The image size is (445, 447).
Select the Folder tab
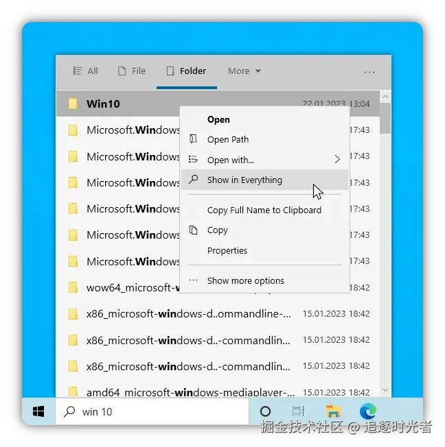186,71
